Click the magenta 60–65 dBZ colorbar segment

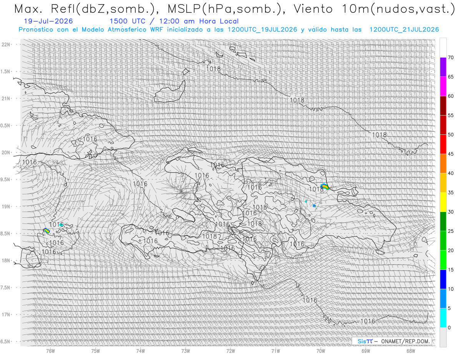tap(443, 86)
